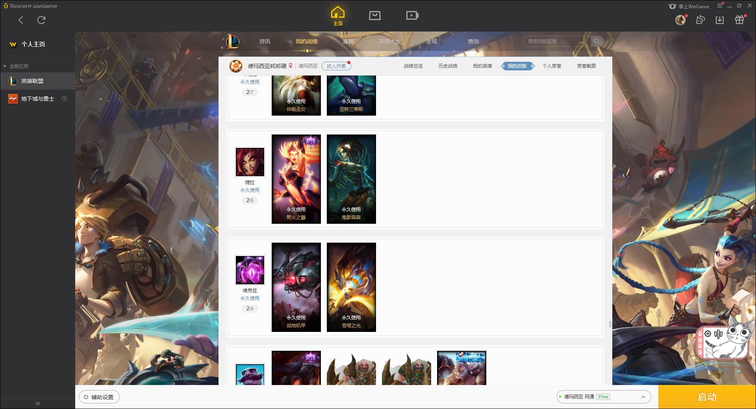756x409 pixels.
Task: Open the 资讯 tab
Action: click(x=265, y=41)
